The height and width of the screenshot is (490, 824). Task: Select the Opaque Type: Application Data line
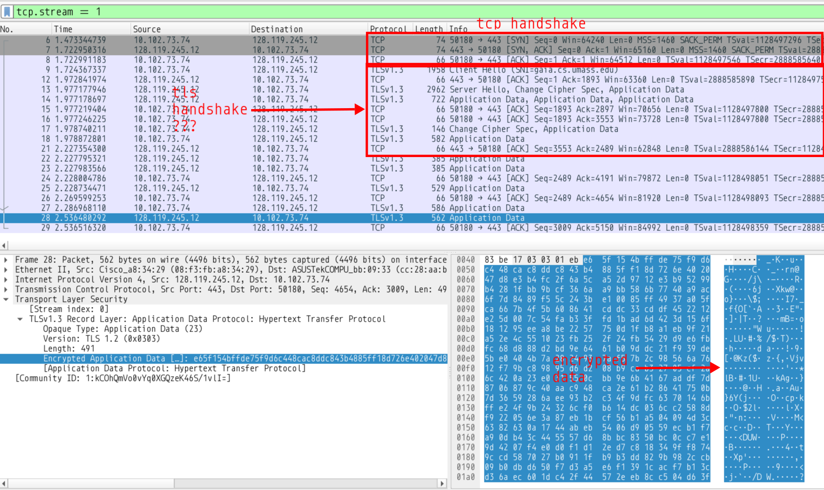click(x=122, y=329)
